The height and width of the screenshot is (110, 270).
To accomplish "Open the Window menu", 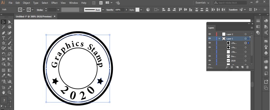I will 73,3.
